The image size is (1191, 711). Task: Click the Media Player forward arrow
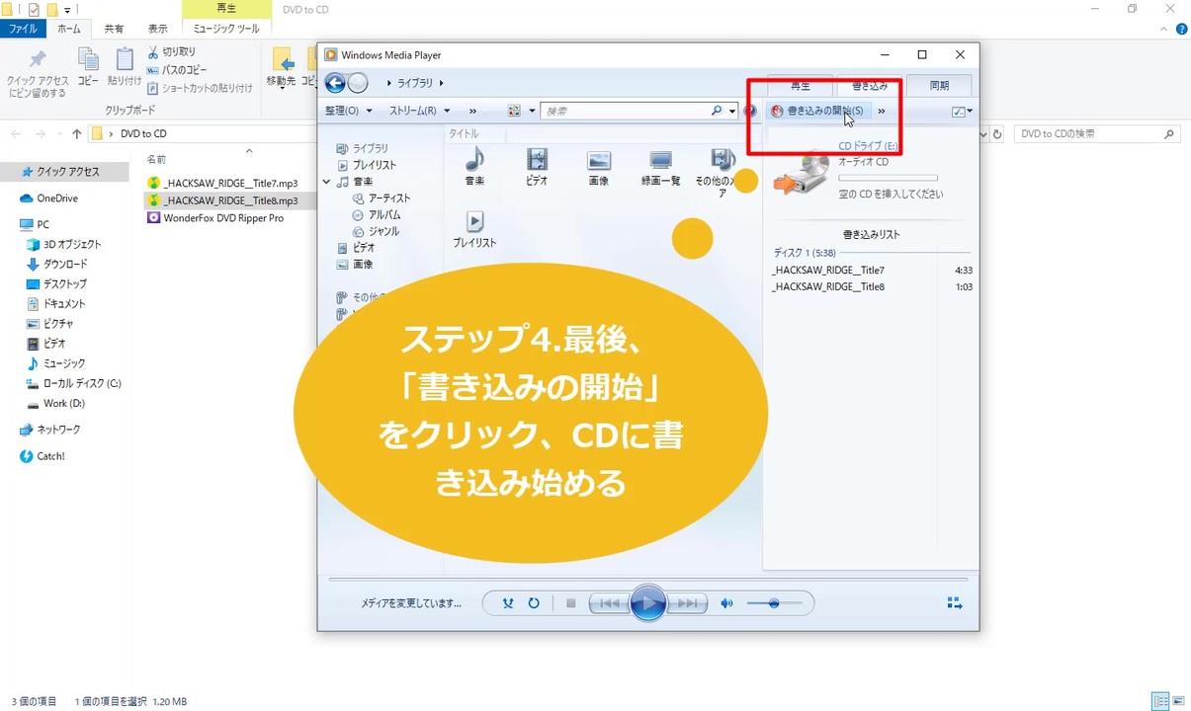[x=358, y=83]
